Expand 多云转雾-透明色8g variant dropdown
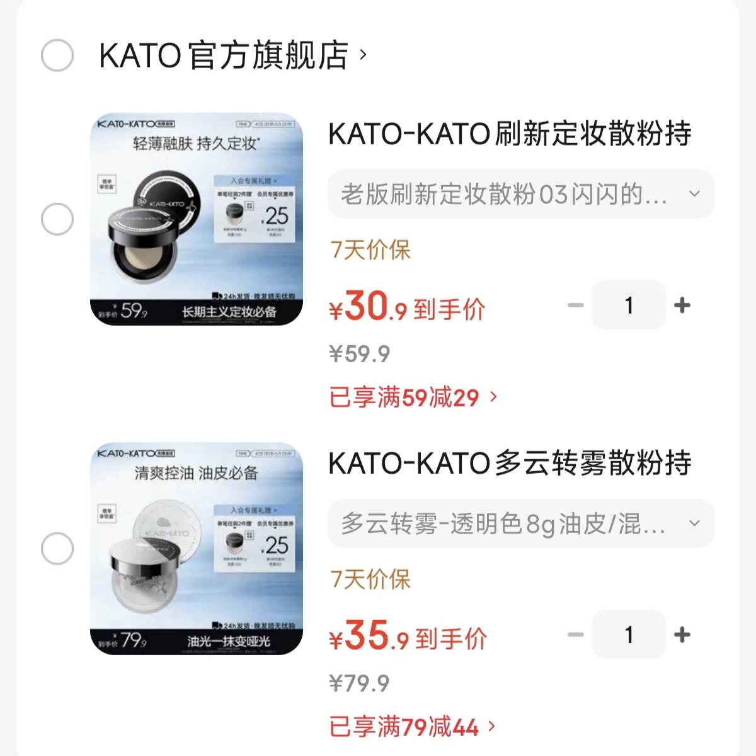This screenshot has height=756, width=756. click(x=521, y=524)
